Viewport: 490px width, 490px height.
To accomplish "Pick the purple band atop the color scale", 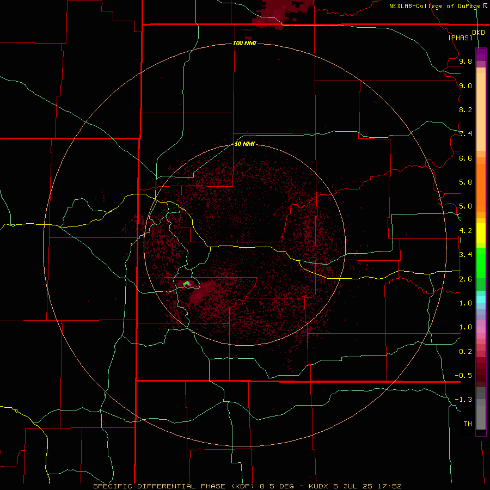I will click(481, 54).
